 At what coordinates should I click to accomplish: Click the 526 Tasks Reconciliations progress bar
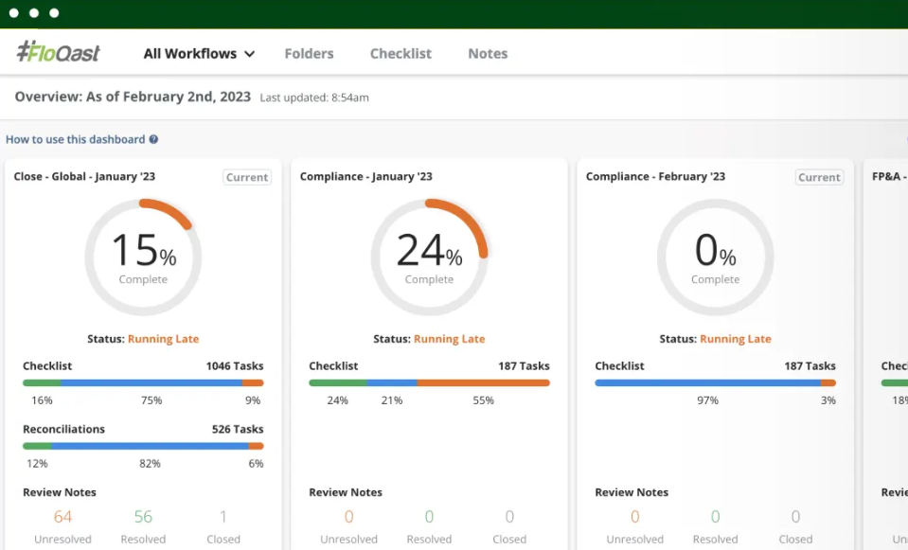(143, 446)
